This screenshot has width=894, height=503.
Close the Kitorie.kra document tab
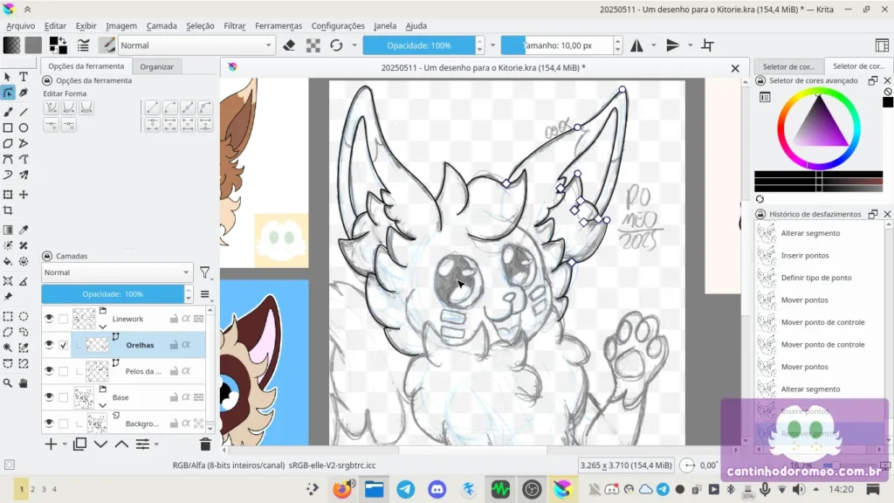[x=735, y=68]
